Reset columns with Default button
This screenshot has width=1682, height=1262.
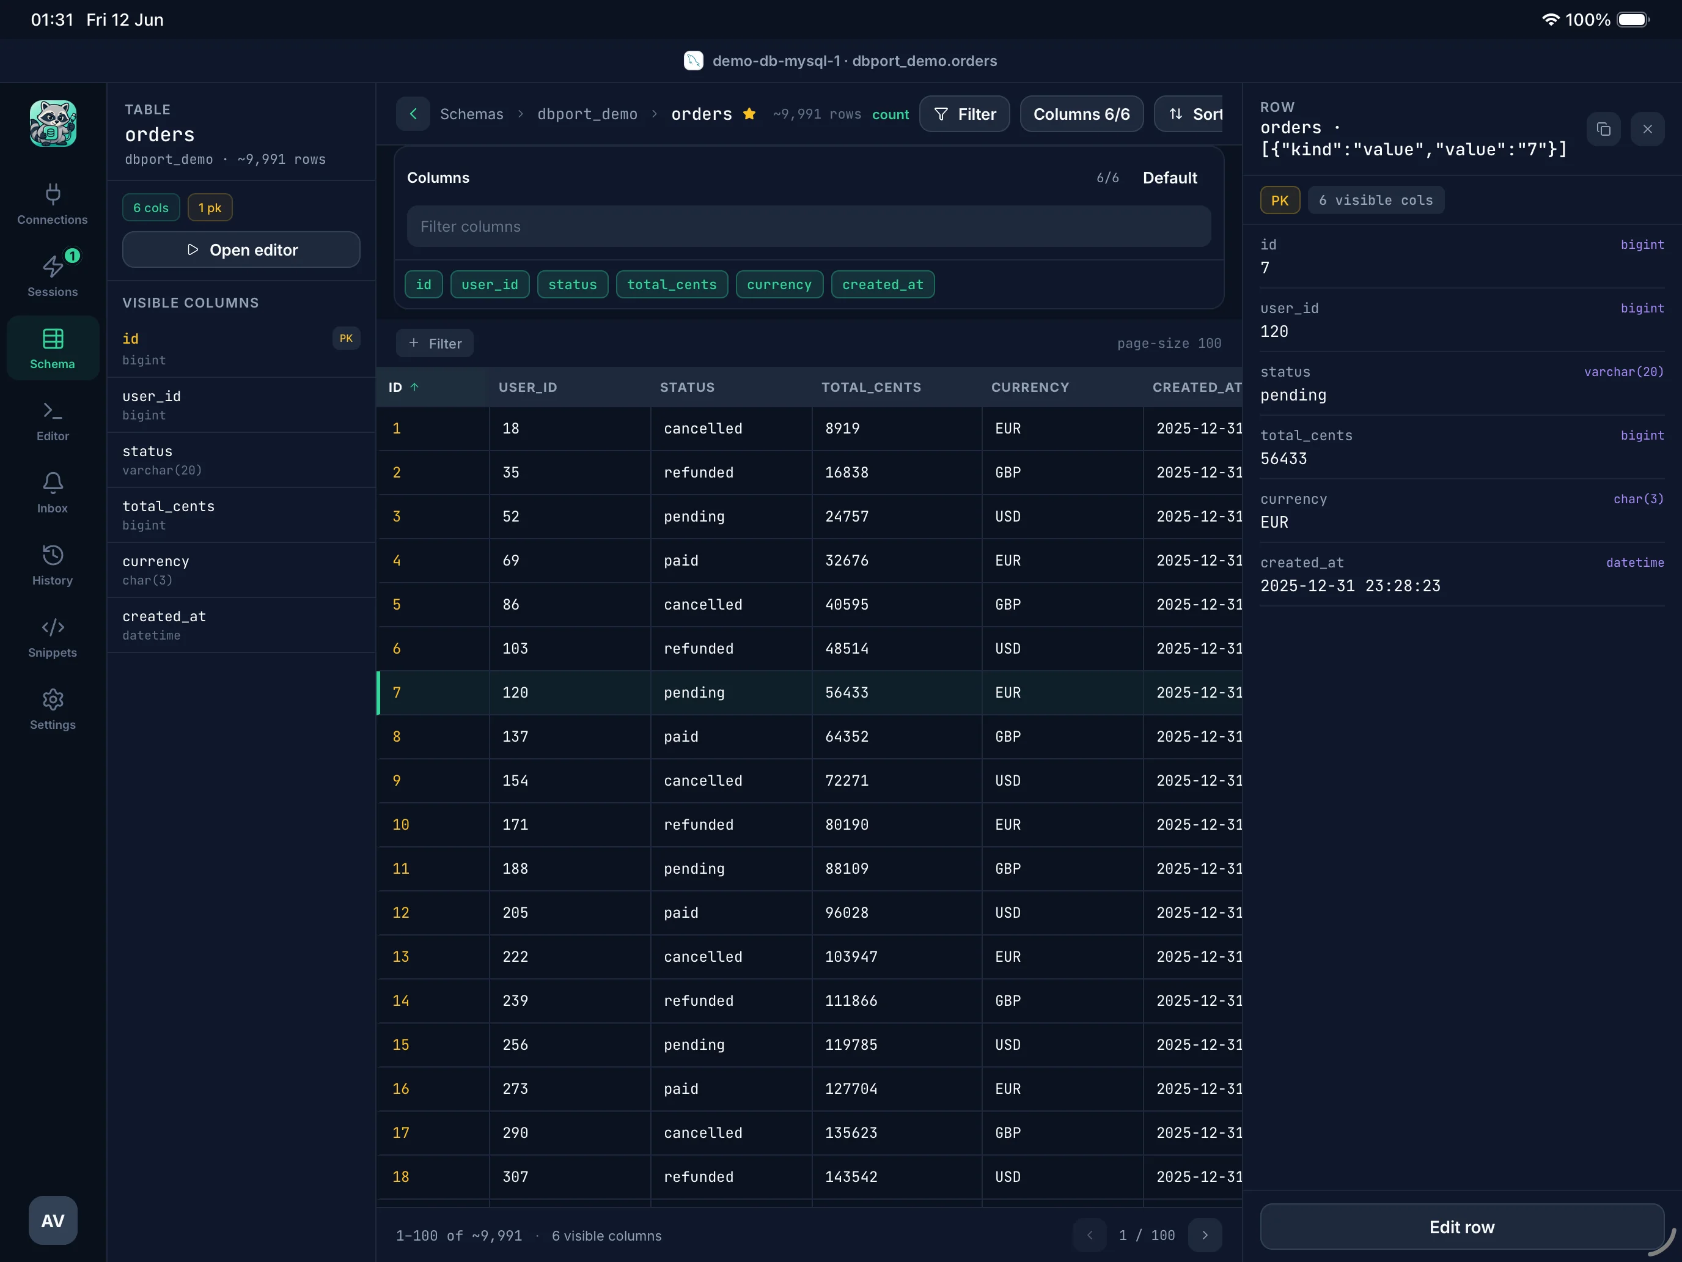1169,177
